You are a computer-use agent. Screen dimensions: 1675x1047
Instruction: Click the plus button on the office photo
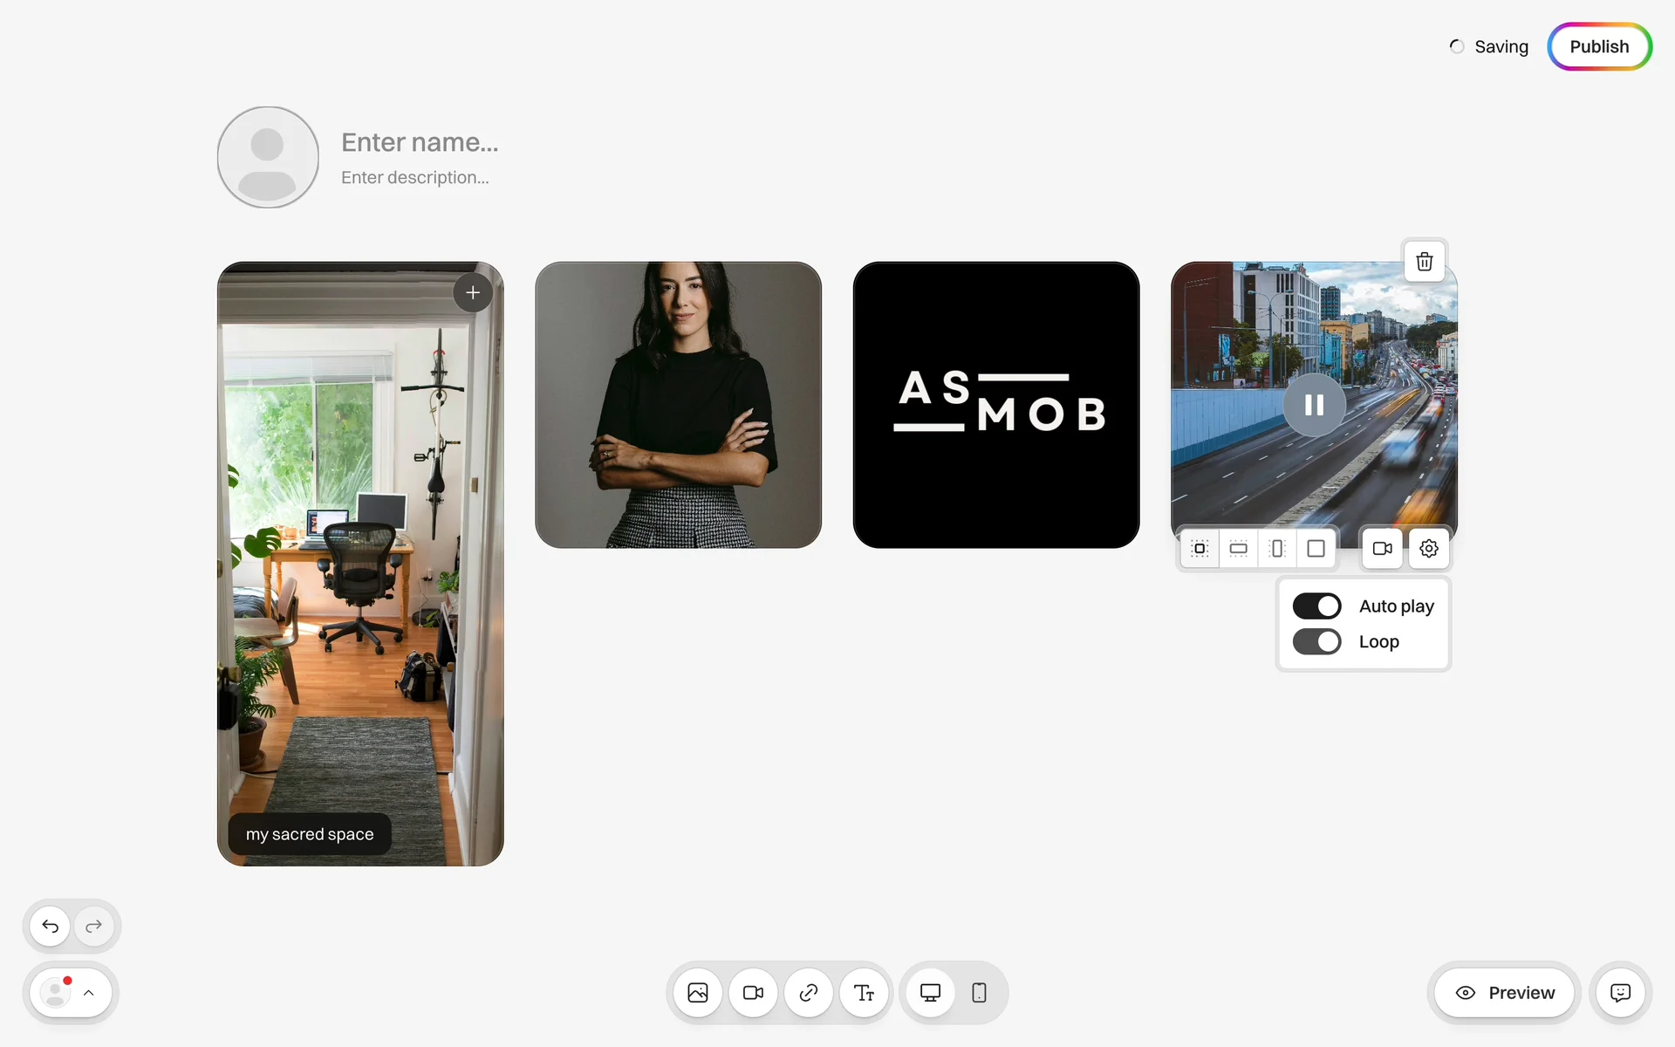[x=473, y=292]
